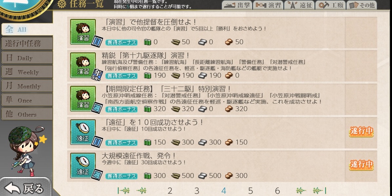Click the 演習 icon of the first quest

(x=83, y=32)
